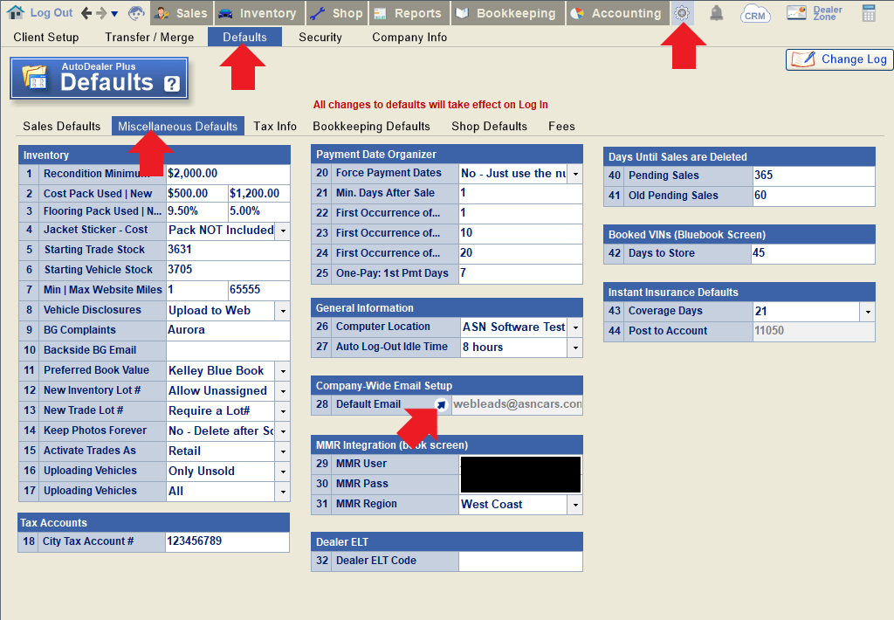Open the notifications bell icon
894x620 pixels.
(716, 13)
